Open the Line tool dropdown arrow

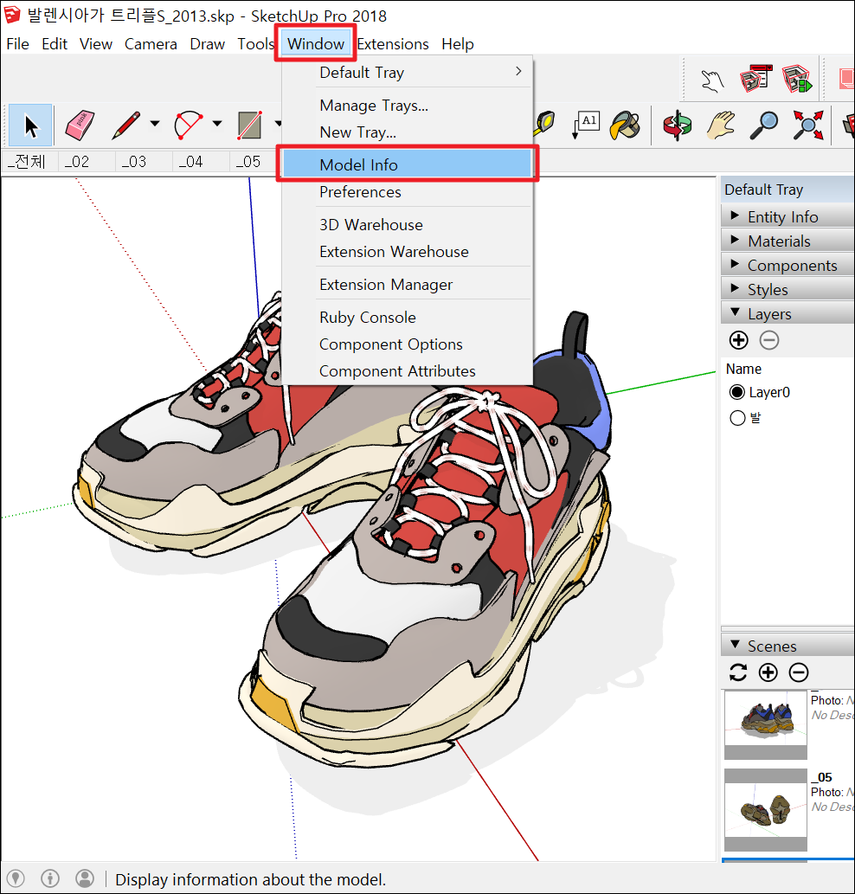(x=154, y=124)
